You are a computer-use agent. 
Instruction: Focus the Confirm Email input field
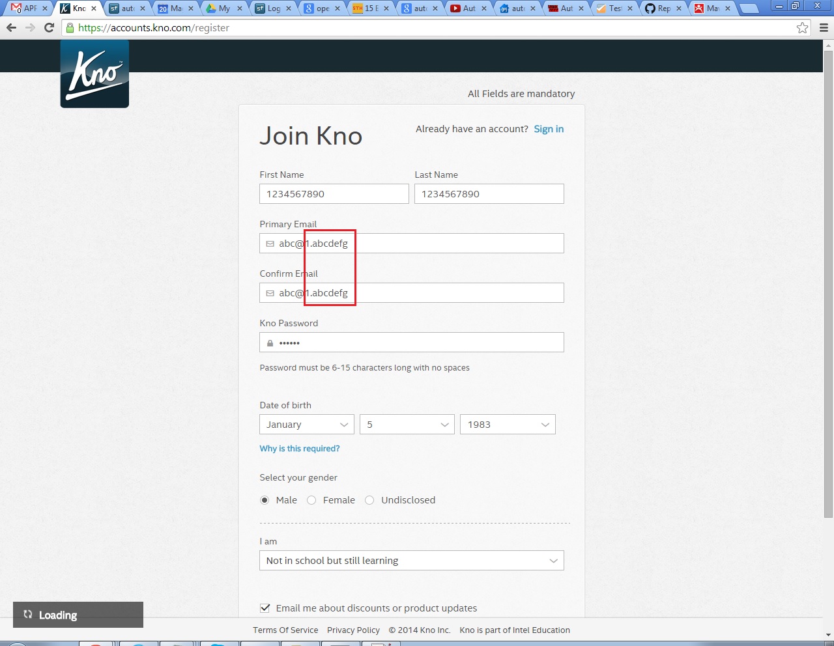pos(412,293)
